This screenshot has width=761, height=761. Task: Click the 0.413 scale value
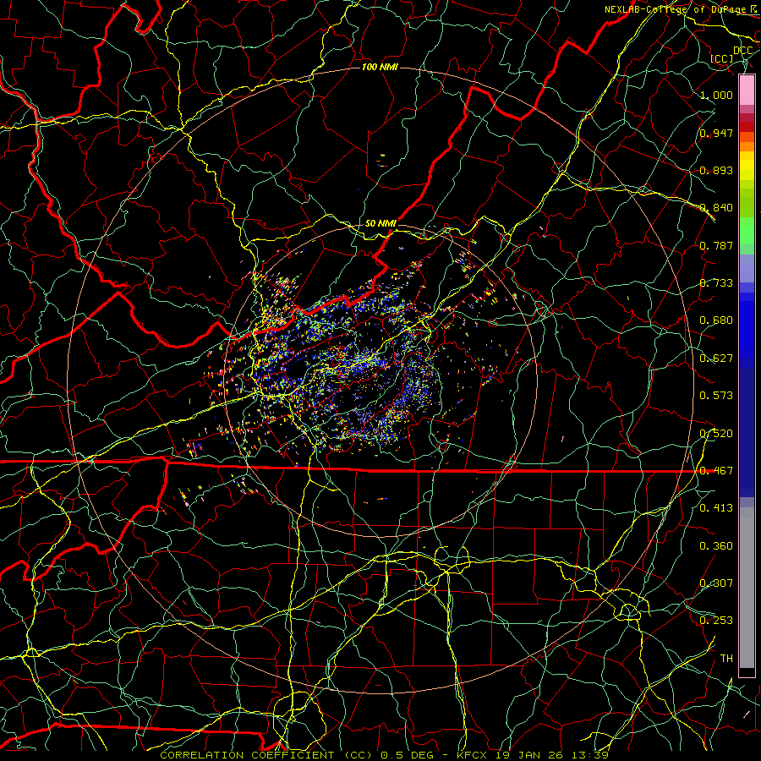(x=716, y=508)
